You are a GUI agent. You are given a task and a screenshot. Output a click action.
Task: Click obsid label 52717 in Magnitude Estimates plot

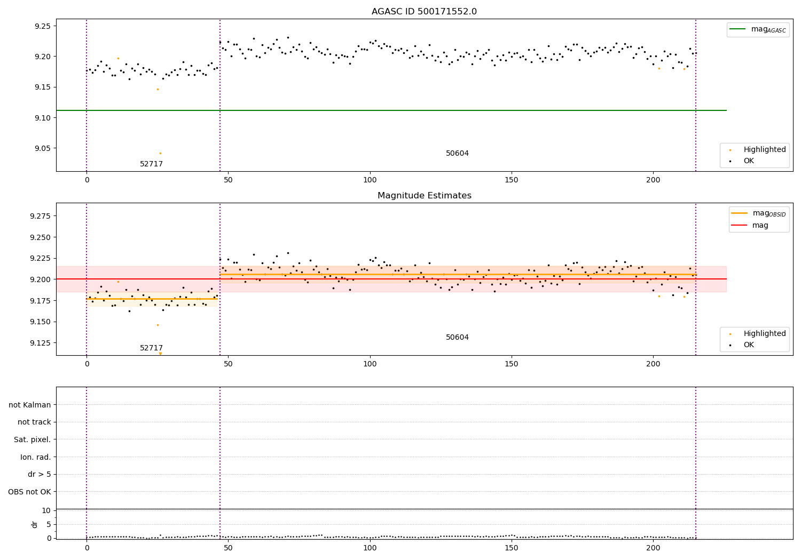click(151, 348)
